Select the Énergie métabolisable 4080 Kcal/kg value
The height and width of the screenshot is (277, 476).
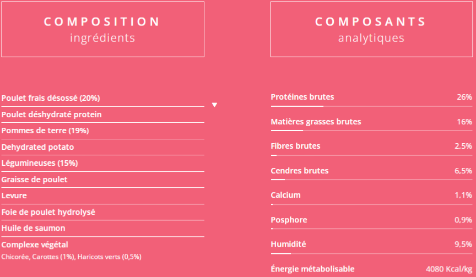coord(449,269)
